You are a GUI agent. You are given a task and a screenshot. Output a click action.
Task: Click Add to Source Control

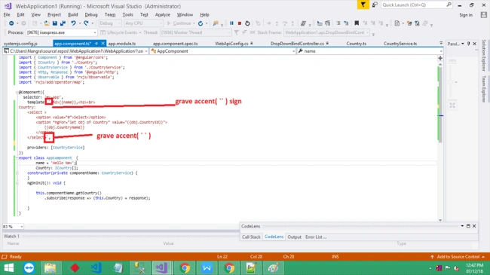tap(458, 257)
